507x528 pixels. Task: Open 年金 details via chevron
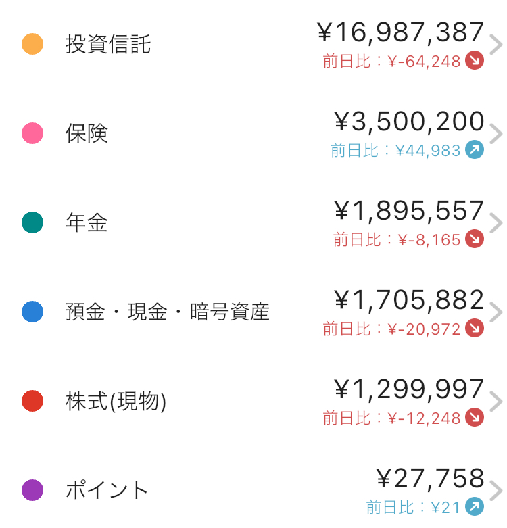pos(496,222)
